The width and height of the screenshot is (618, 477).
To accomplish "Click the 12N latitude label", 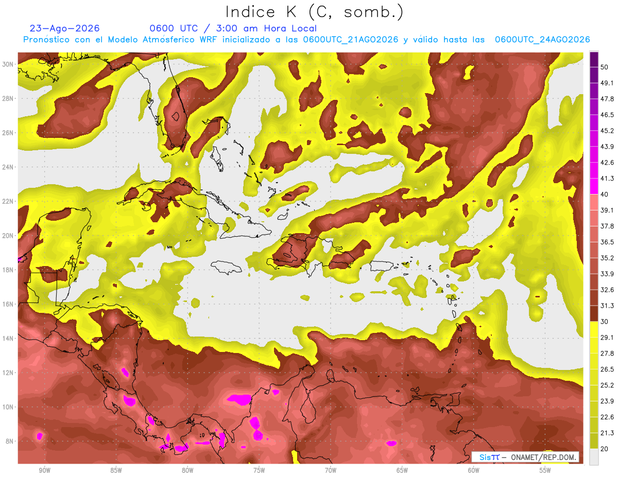I will pos(8,373).
